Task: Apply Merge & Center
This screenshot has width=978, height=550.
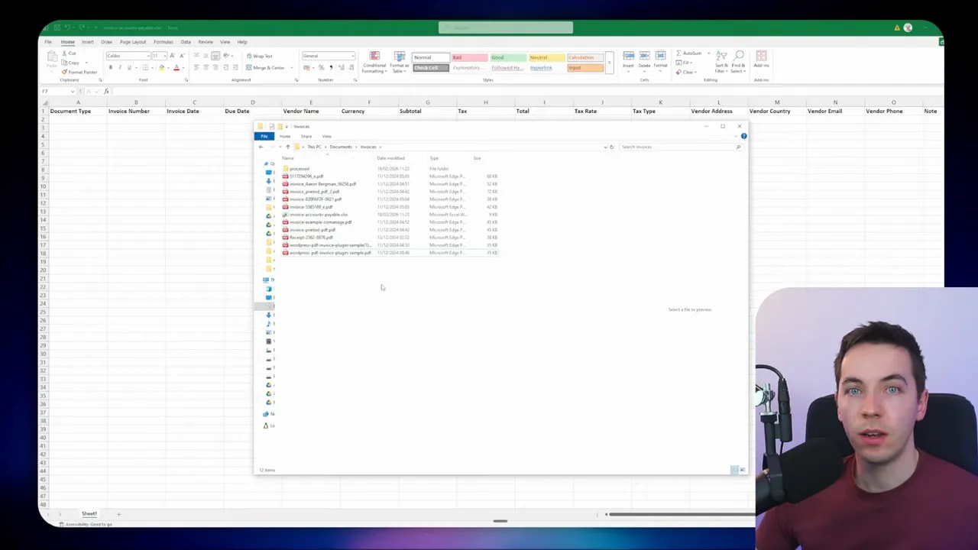Action: click(x=267, y=68)
